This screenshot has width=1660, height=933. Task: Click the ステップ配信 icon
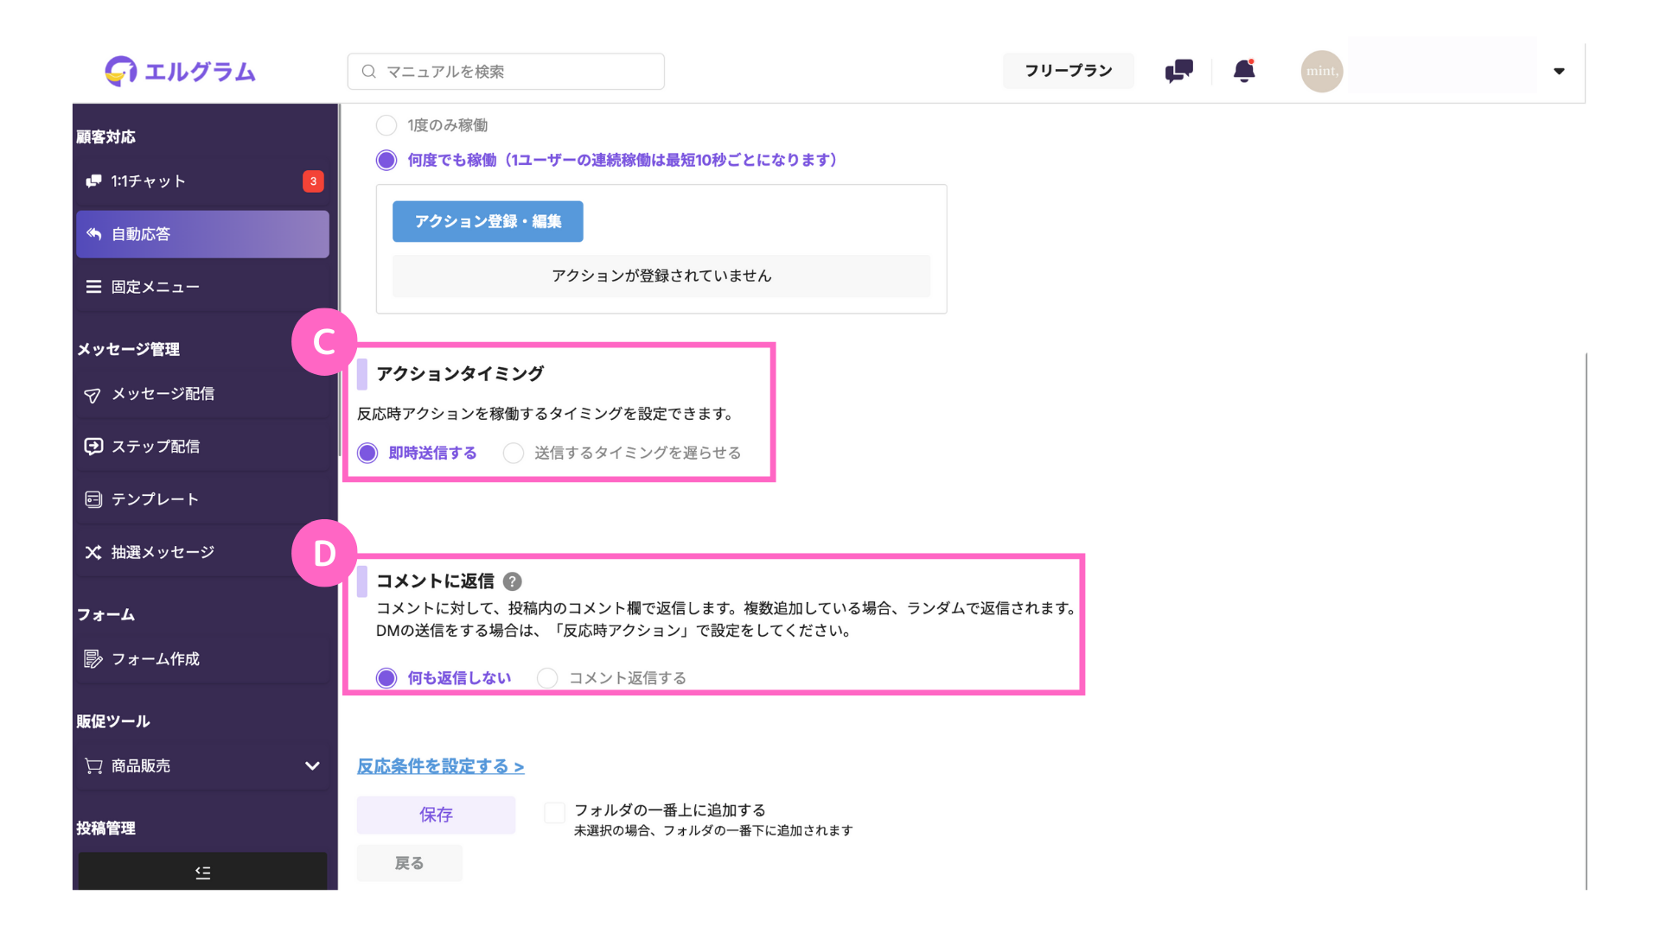[x=93, y=447]
